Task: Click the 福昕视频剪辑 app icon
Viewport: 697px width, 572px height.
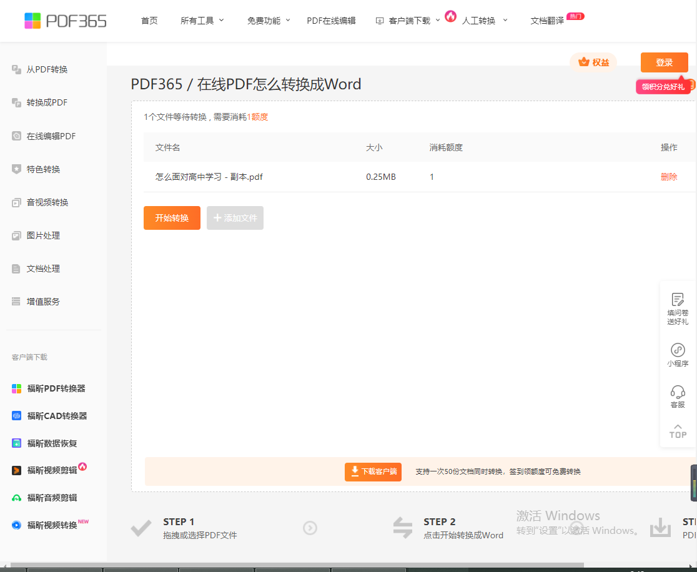Action: tap(16, 470)
